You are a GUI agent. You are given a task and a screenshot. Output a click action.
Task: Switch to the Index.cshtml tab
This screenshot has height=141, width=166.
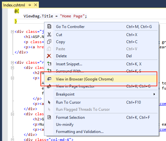pos(14,5)
